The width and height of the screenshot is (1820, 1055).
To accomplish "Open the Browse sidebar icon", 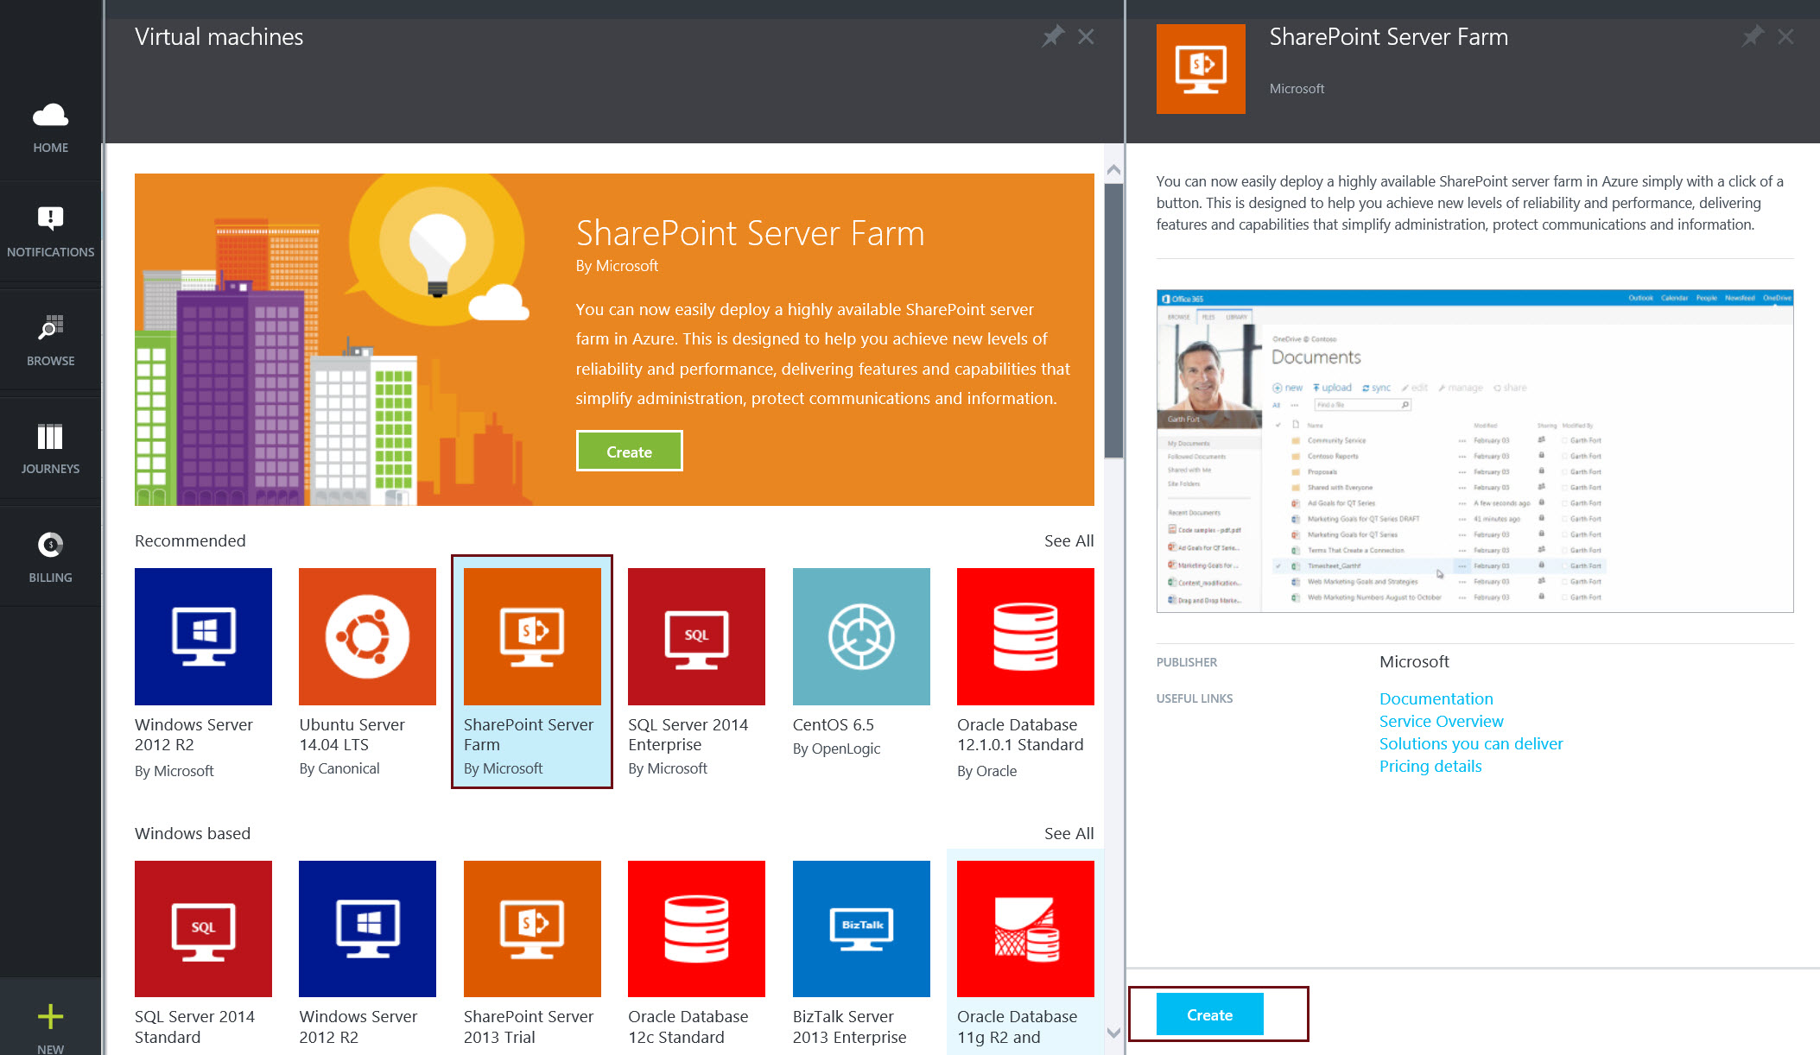I will pyautogui.click(x=50, y=328).
